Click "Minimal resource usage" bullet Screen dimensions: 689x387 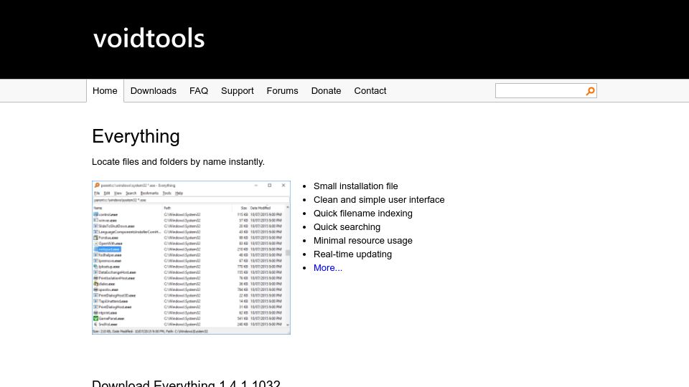coord(363,241)
